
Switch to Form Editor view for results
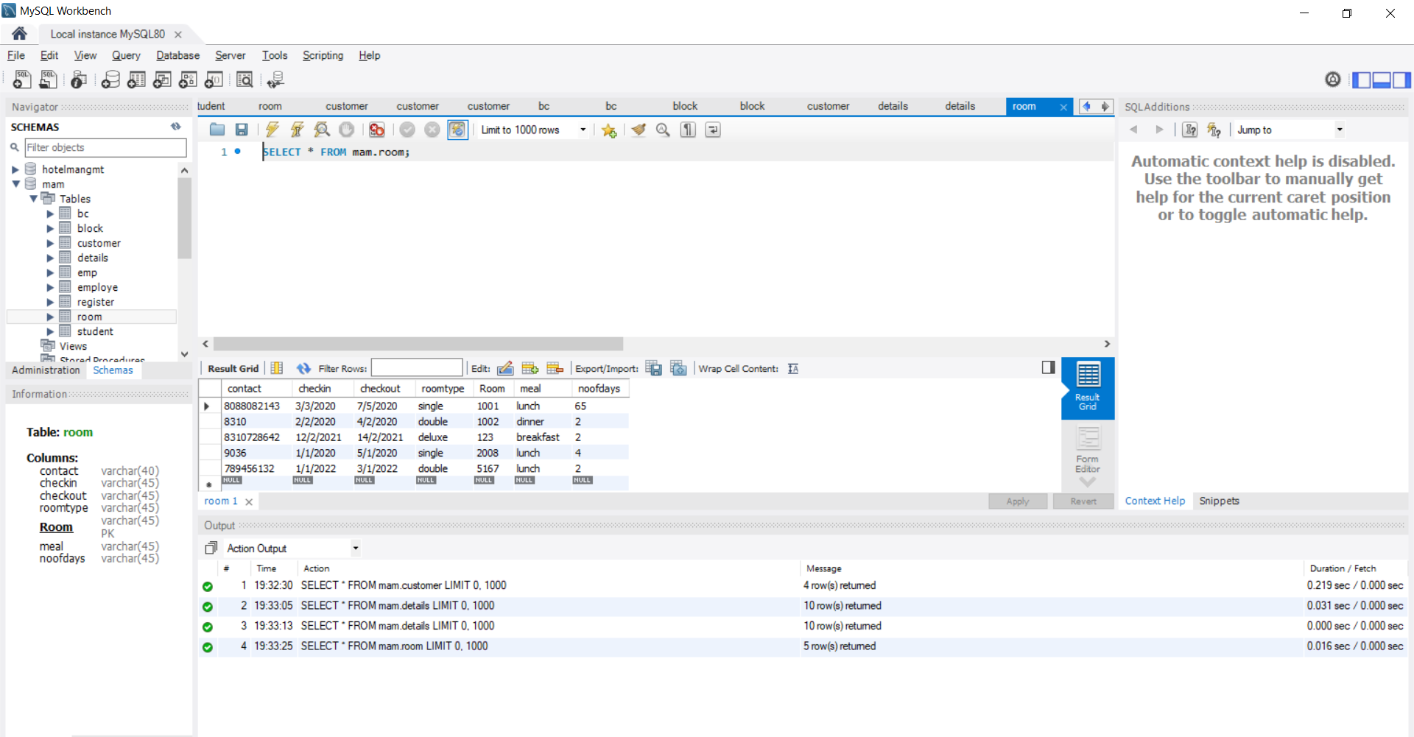[1088, 451]
